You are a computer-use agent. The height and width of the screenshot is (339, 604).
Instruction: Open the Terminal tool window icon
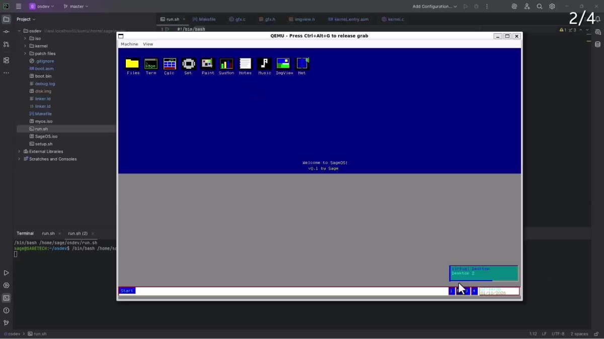click(x=6, y=298)
